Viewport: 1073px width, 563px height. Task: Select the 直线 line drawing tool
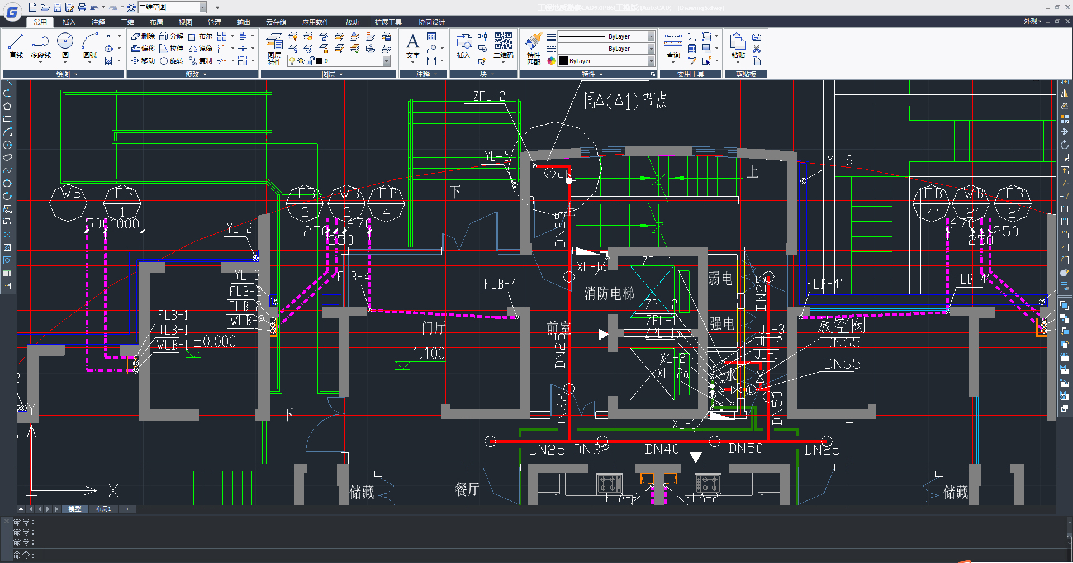[x=16, y=45]
